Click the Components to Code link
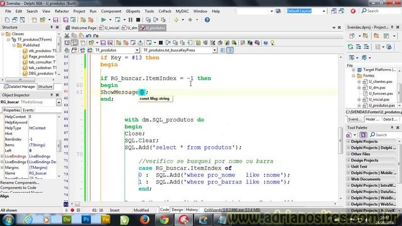 [x=18, y=188]
